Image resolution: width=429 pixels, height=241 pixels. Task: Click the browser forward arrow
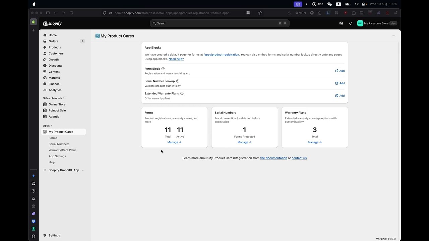tap(63, 13)
